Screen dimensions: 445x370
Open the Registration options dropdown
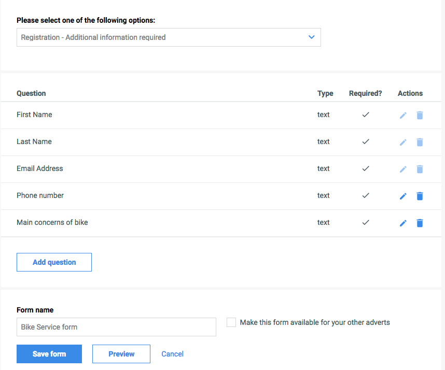click(169, 37)
